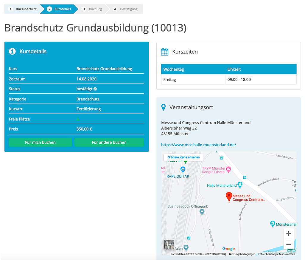This screenshot has height=260, width=305.
Task: Zoom out the map with minus
Action: coord(289,244)
